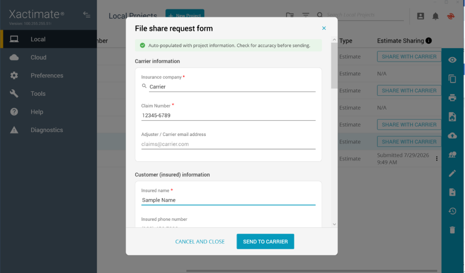The width and height of the screenshot is (465, 273).
Task: Click the SEND TO CARRIER button
Action: pyautogui.click(x=265, y=242)
